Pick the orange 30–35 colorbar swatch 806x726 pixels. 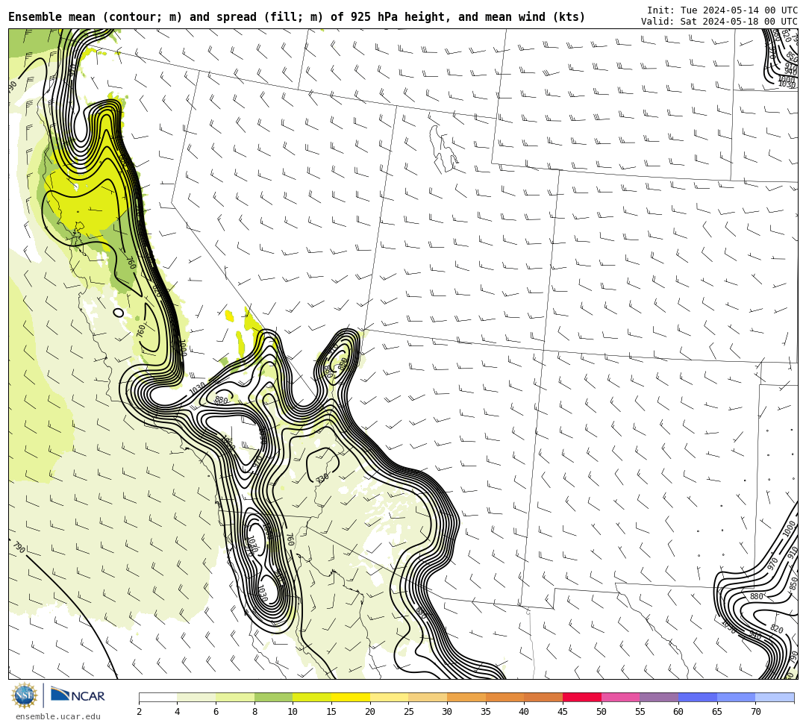pyautogui.click(x=466, y=698)
